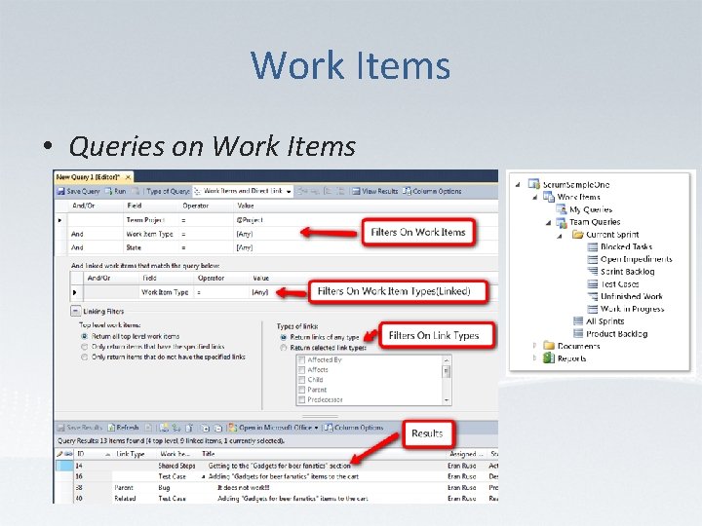Click the All Sprints folder icon
Image resolution: width=702 pixels, height=526 pixels.
pos(578,320)
